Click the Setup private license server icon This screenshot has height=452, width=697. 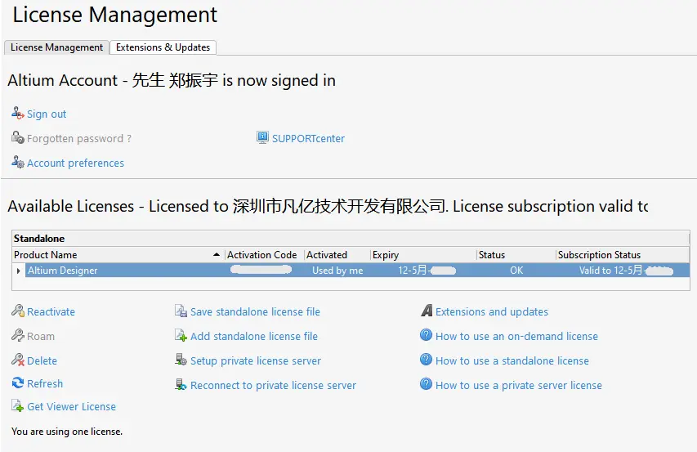pyautogui.click(x=181, y=360)
